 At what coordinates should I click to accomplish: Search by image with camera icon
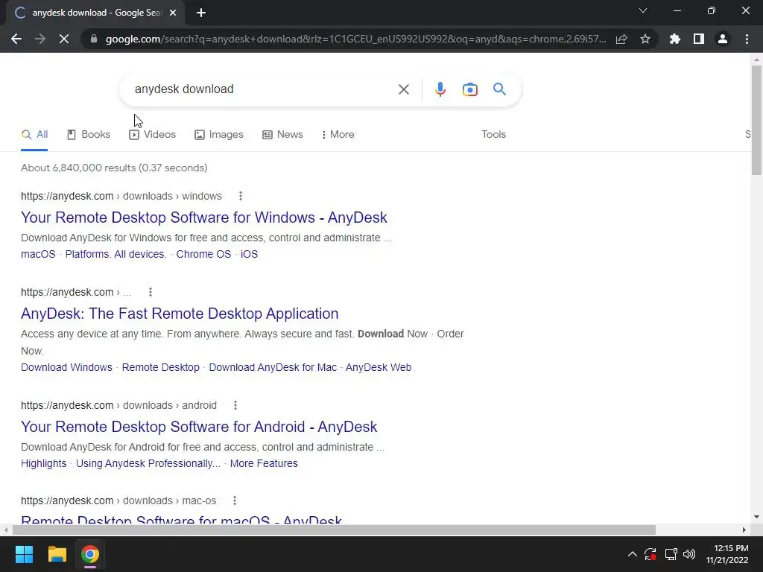click(469, 89)
